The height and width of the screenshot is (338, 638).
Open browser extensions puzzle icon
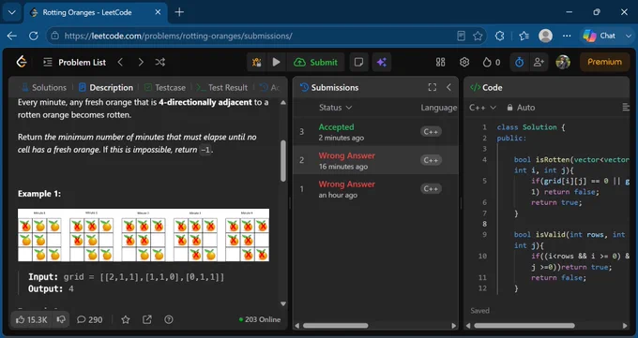tap(500, 36)
